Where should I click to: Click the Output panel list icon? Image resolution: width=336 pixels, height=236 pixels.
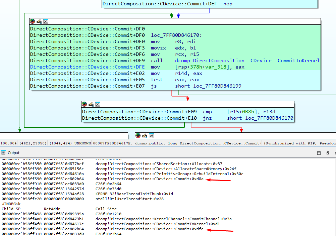[3, 153]
